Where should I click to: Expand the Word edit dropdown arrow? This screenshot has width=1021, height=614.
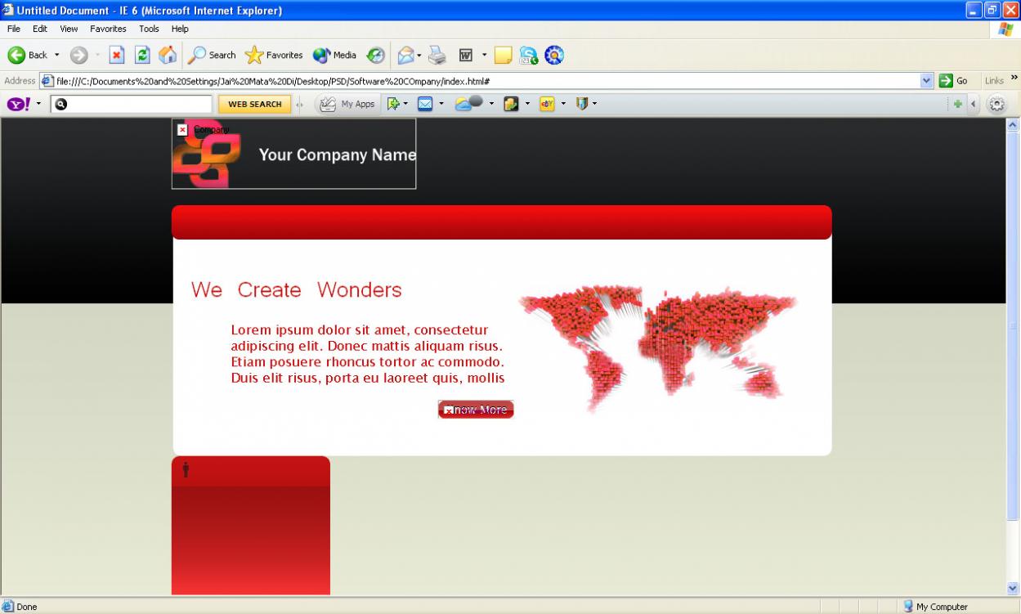[x=484, y=55]
